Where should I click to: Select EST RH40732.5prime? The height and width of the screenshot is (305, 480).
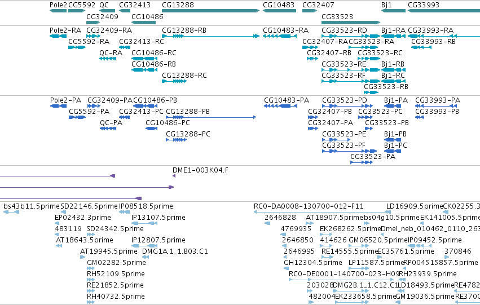click(x=116, y=297)
